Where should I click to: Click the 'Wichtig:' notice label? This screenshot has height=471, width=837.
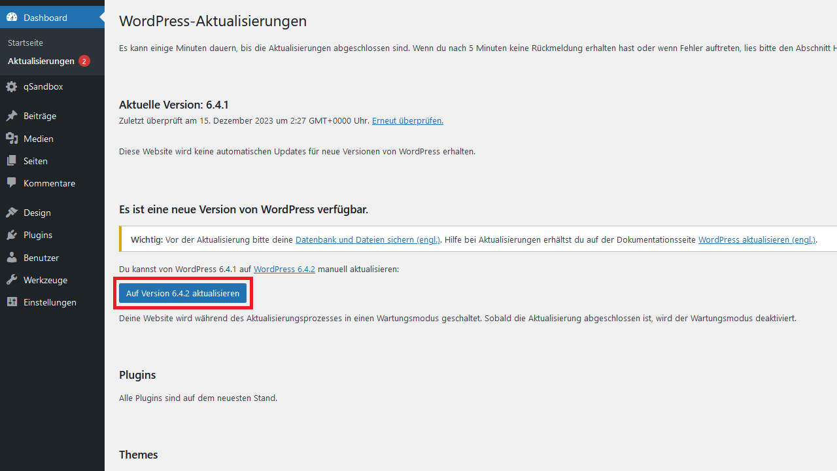coord(146,240)
